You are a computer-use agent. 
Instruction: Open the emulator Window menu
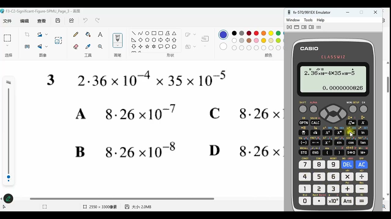click(x=293, y=20)
